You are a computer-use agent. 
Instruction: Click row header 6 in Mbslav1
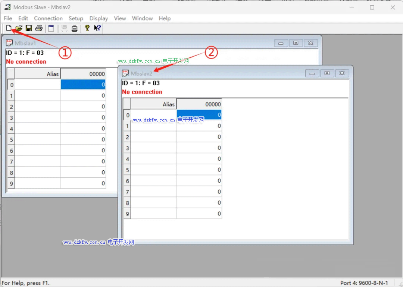[x=11, y=151]
